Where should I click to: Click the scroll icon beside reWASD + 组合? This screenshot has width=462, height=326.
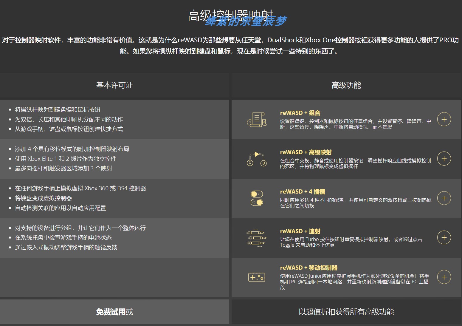(x=257, y=120)
